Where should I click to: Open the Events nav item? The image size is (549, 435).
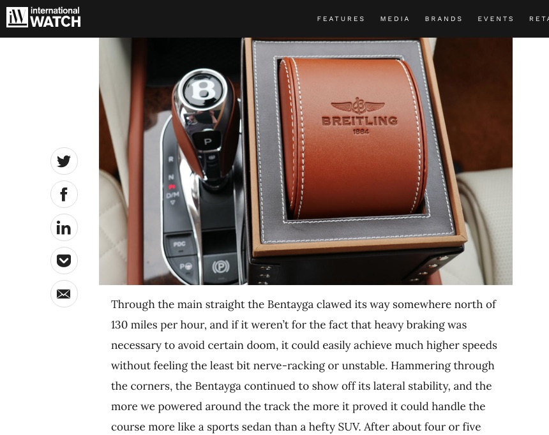(495, 19)
